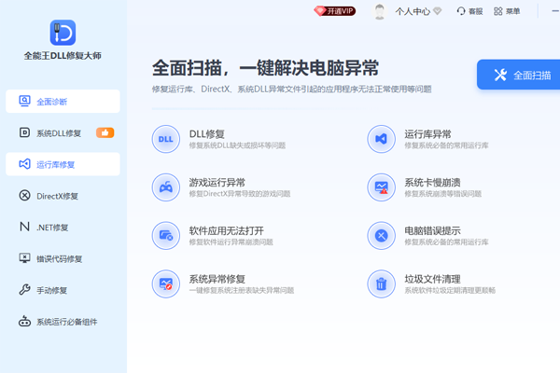Viewport: 560px width, 373px height.
Task: Open 手动修复 sidebar entry
Action: point(63,290)
